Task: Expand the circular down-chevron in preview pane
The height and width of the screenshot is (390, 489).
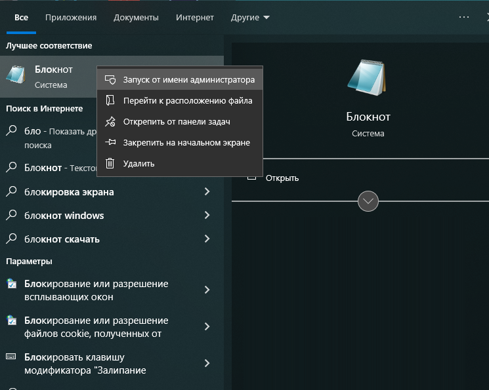Action: [x=368, y=201]
